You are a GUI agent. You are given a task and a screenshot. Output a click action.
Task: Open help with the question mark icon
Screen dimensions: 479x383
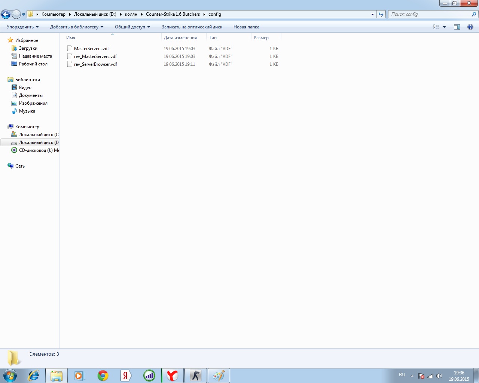tap(470, 27)
